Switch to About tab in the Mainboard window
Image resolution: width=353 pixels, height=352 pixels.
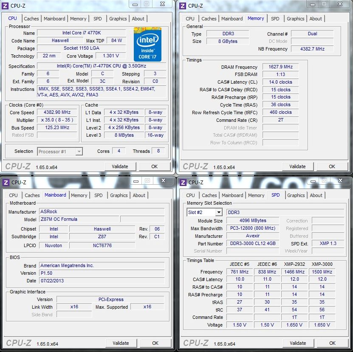(139, 195)
